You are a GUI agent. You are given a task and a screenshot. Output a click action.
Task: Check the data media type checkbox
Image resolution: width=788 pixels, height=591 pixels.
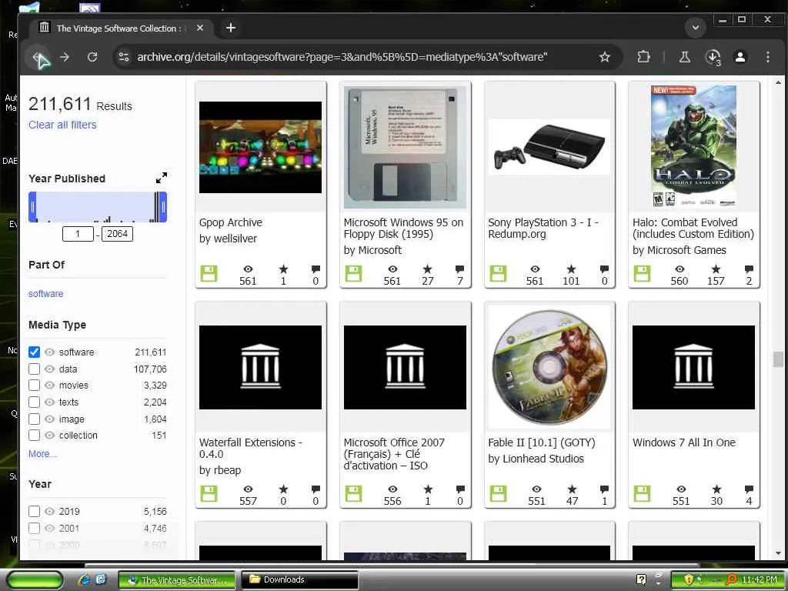tap(34, 369)
